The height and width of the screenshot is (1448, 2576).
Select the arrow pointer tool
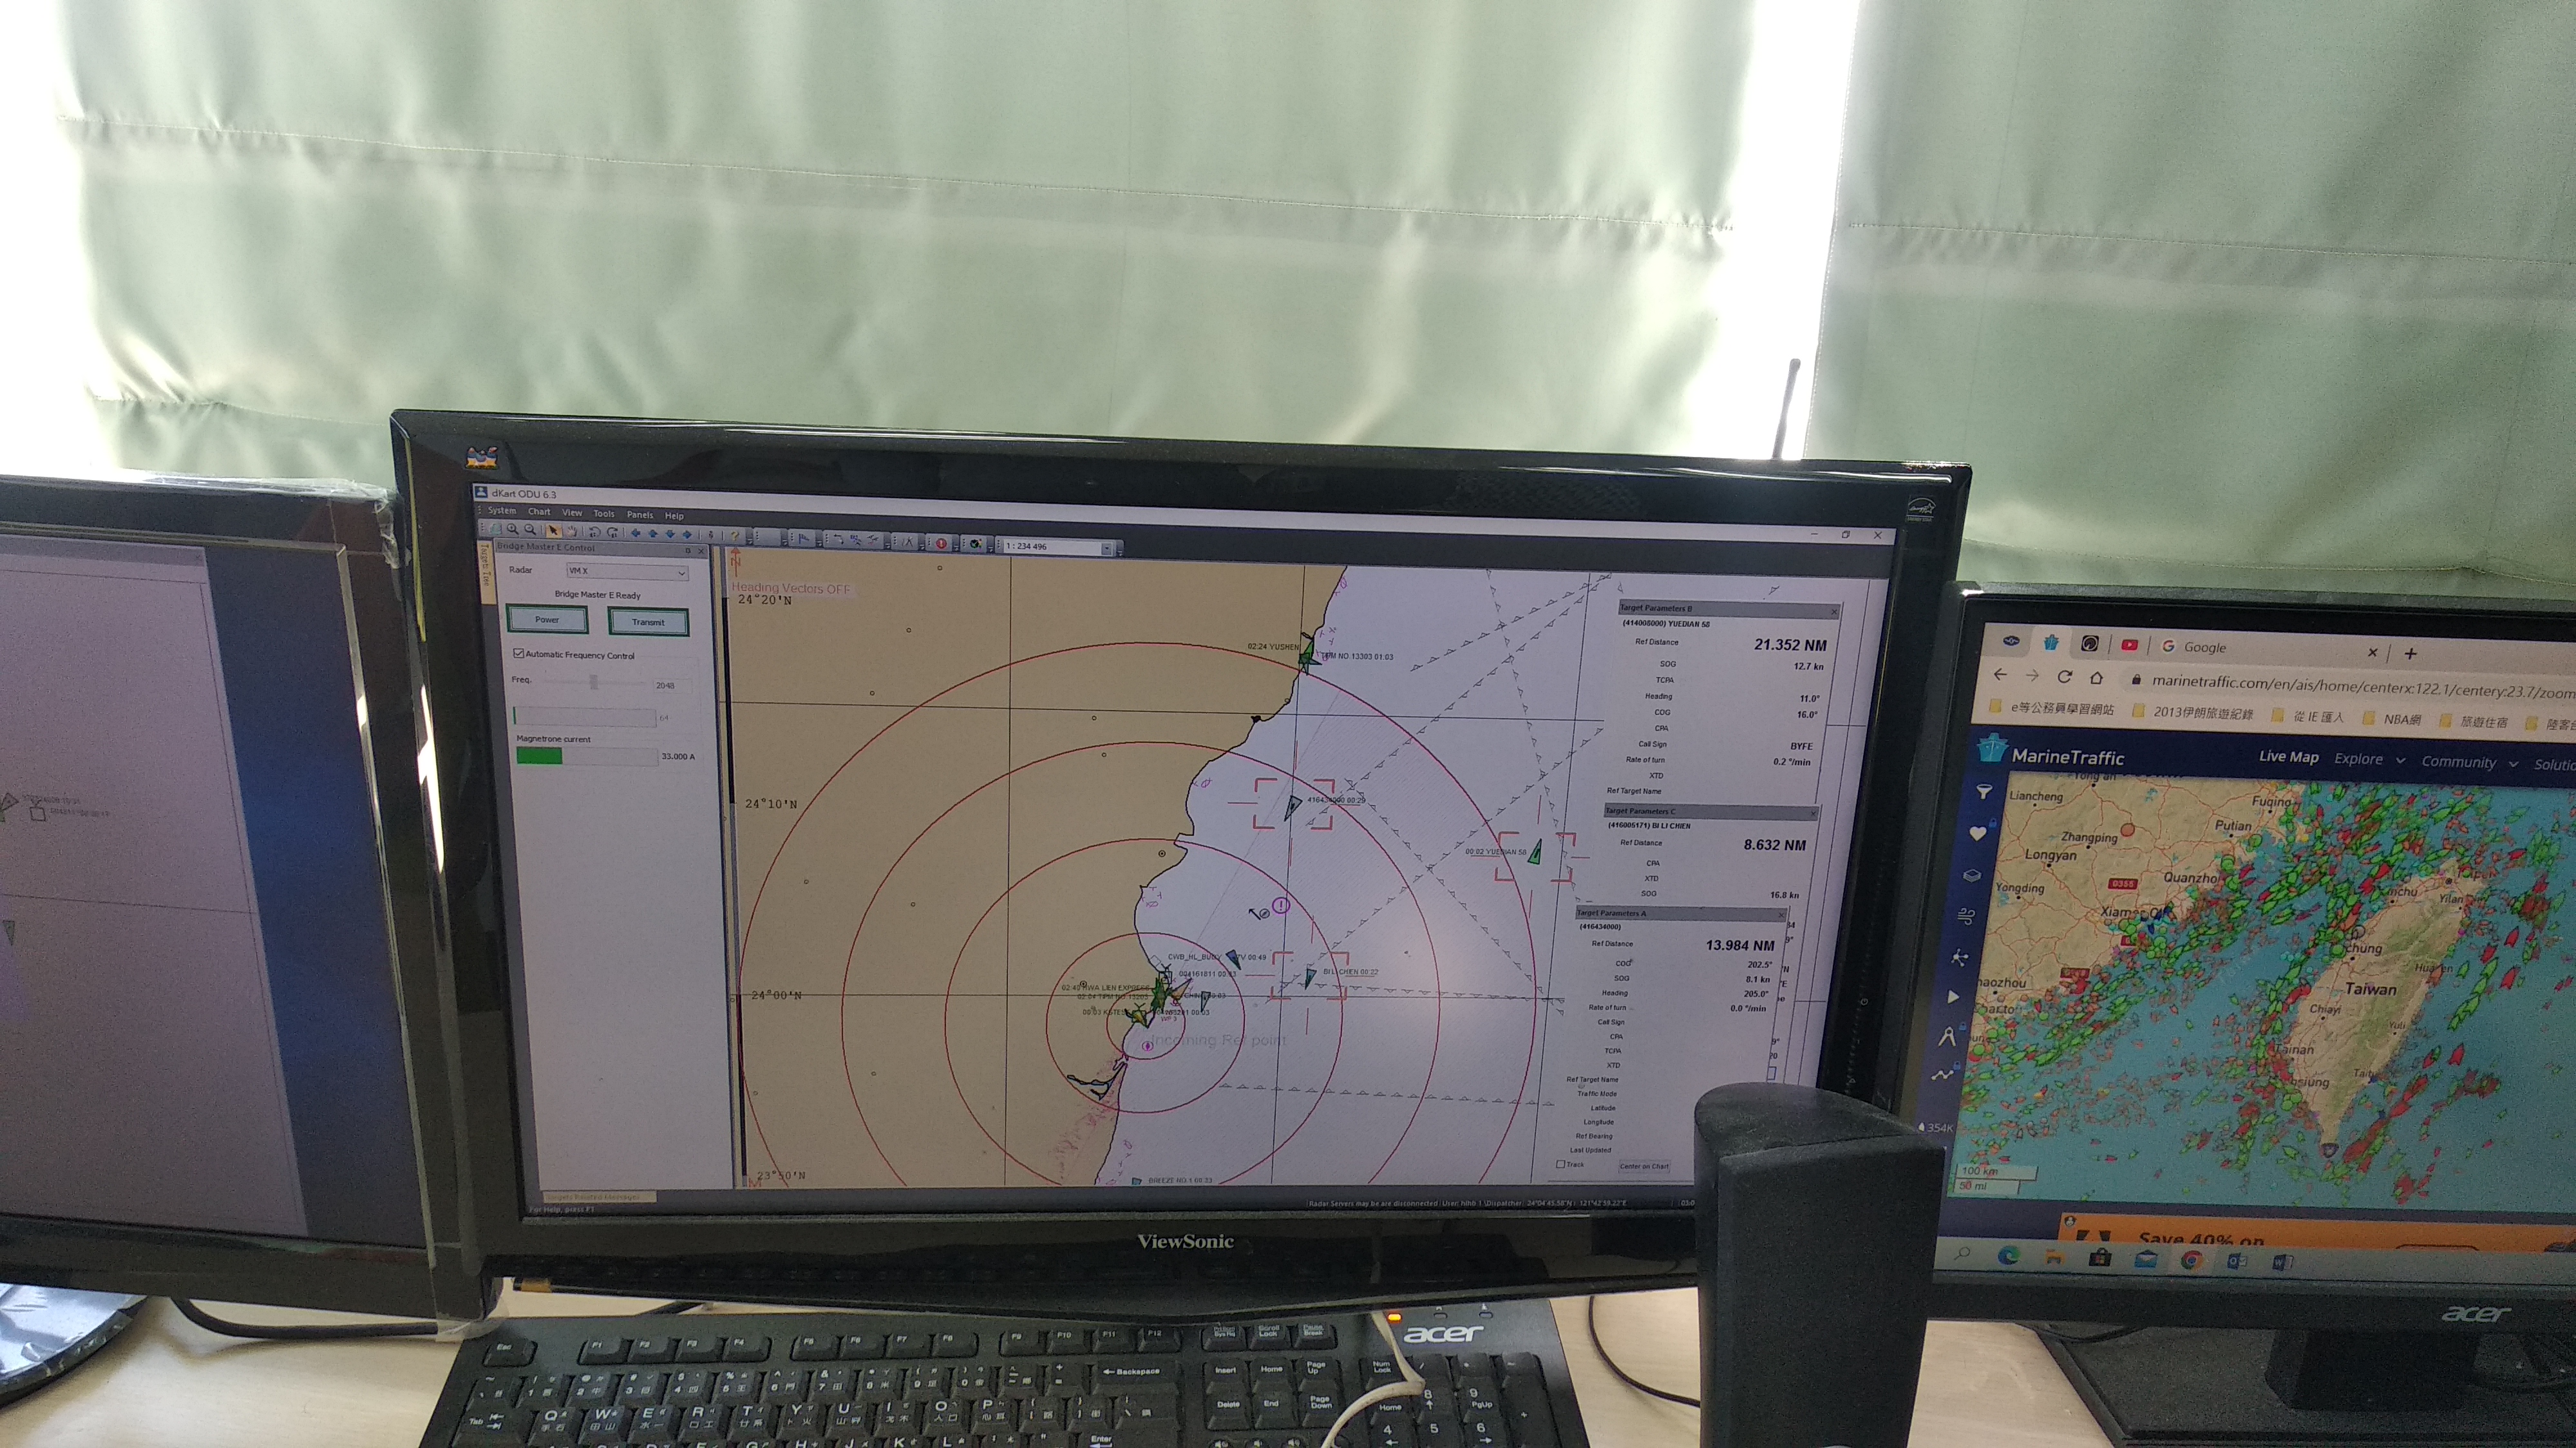(x=553, y=531)
